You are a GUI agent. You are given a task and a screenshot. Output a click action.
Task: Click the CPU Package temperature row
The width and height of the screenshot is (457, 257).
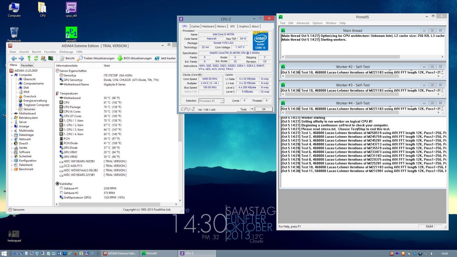click(90, 107)
